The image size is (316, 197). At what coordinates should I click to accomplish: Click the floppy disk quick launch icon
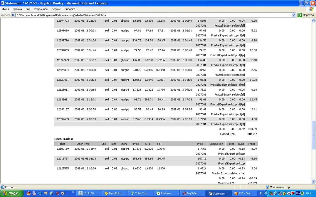click(34, 193)
